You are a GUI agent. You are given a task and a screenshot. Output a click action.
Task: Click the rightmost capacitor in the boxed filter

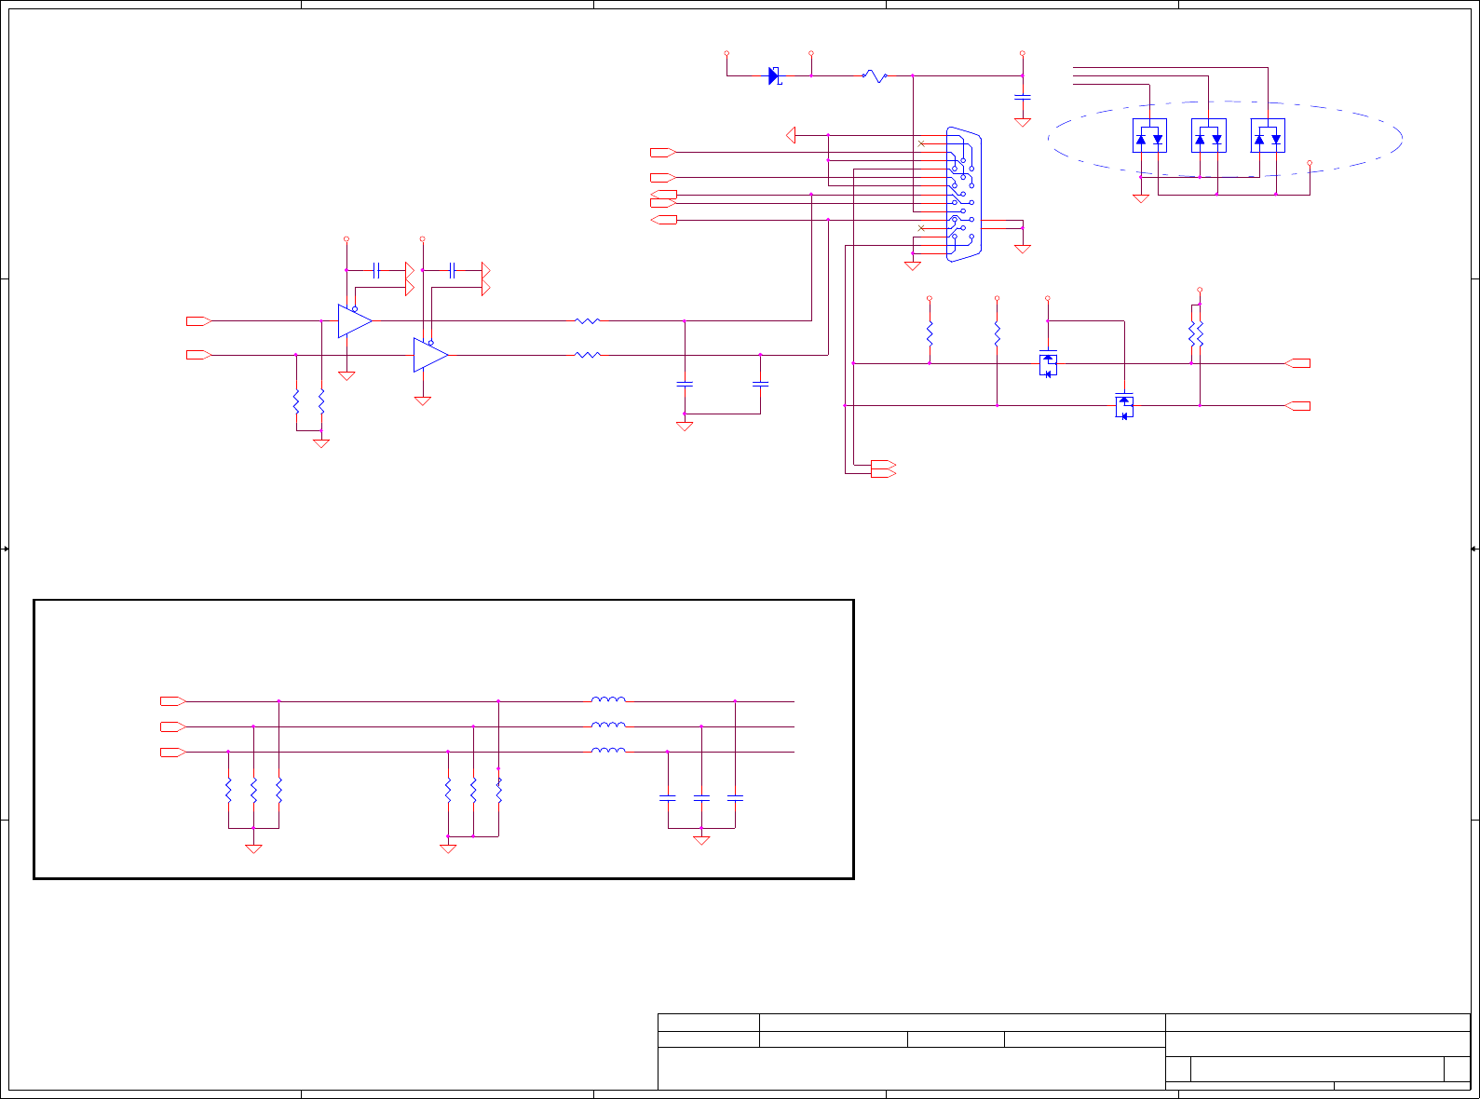coord(735,798)
